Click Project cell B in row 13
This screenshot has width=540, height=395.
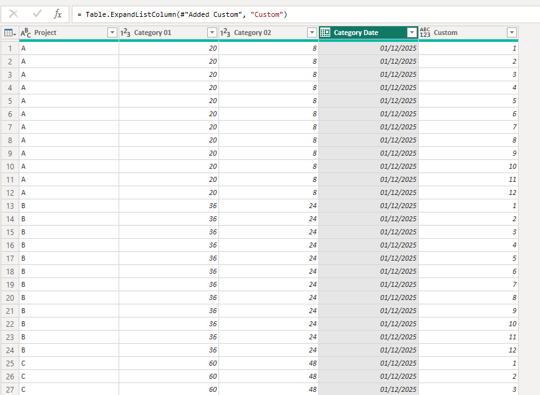pos(69,206)
